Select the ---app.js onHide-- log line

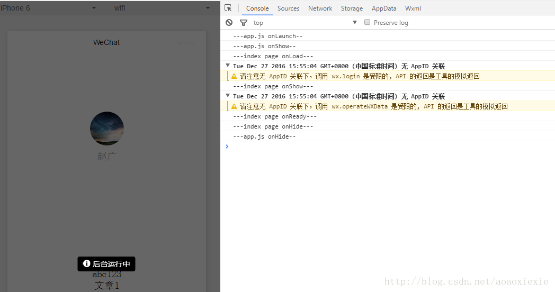[264, 136]
